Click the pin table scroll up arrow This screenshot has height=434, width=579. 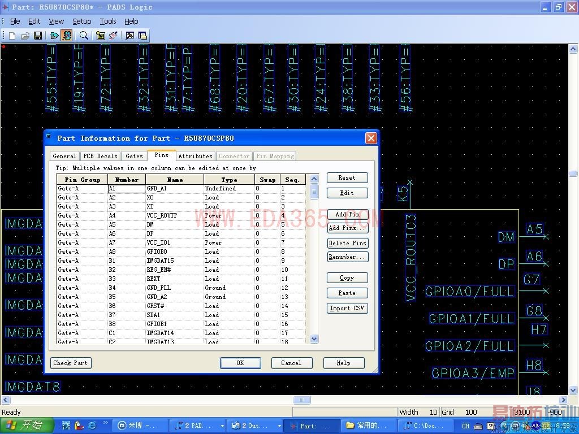[x=314, y=179]
